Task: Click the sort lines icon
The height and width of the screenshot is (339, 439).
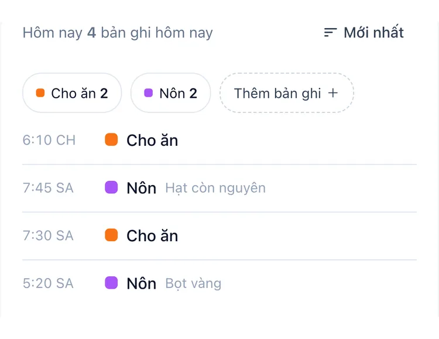Action: click(330, 33)
